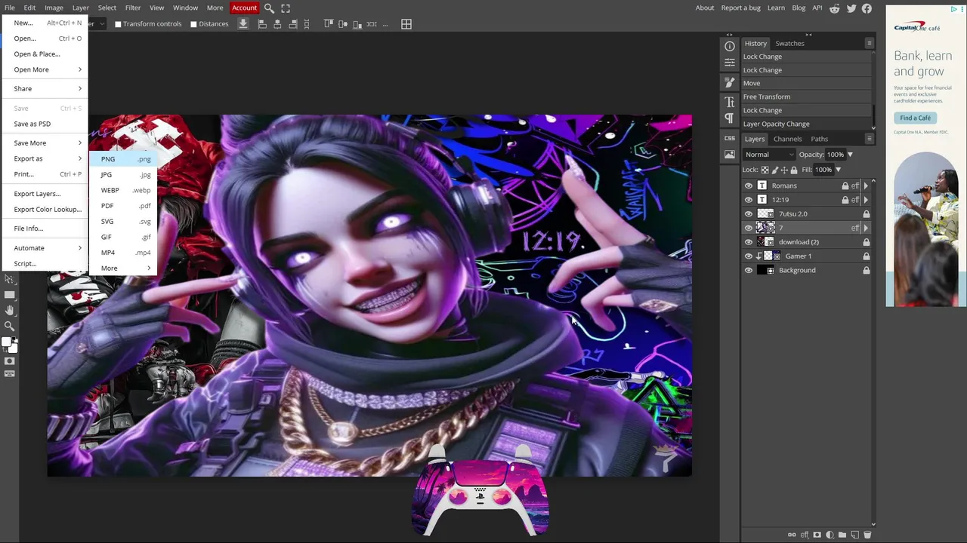Lock transparent pixels checkerboard icon
This screenshot has width=967, height=543.
click(765, 170)
